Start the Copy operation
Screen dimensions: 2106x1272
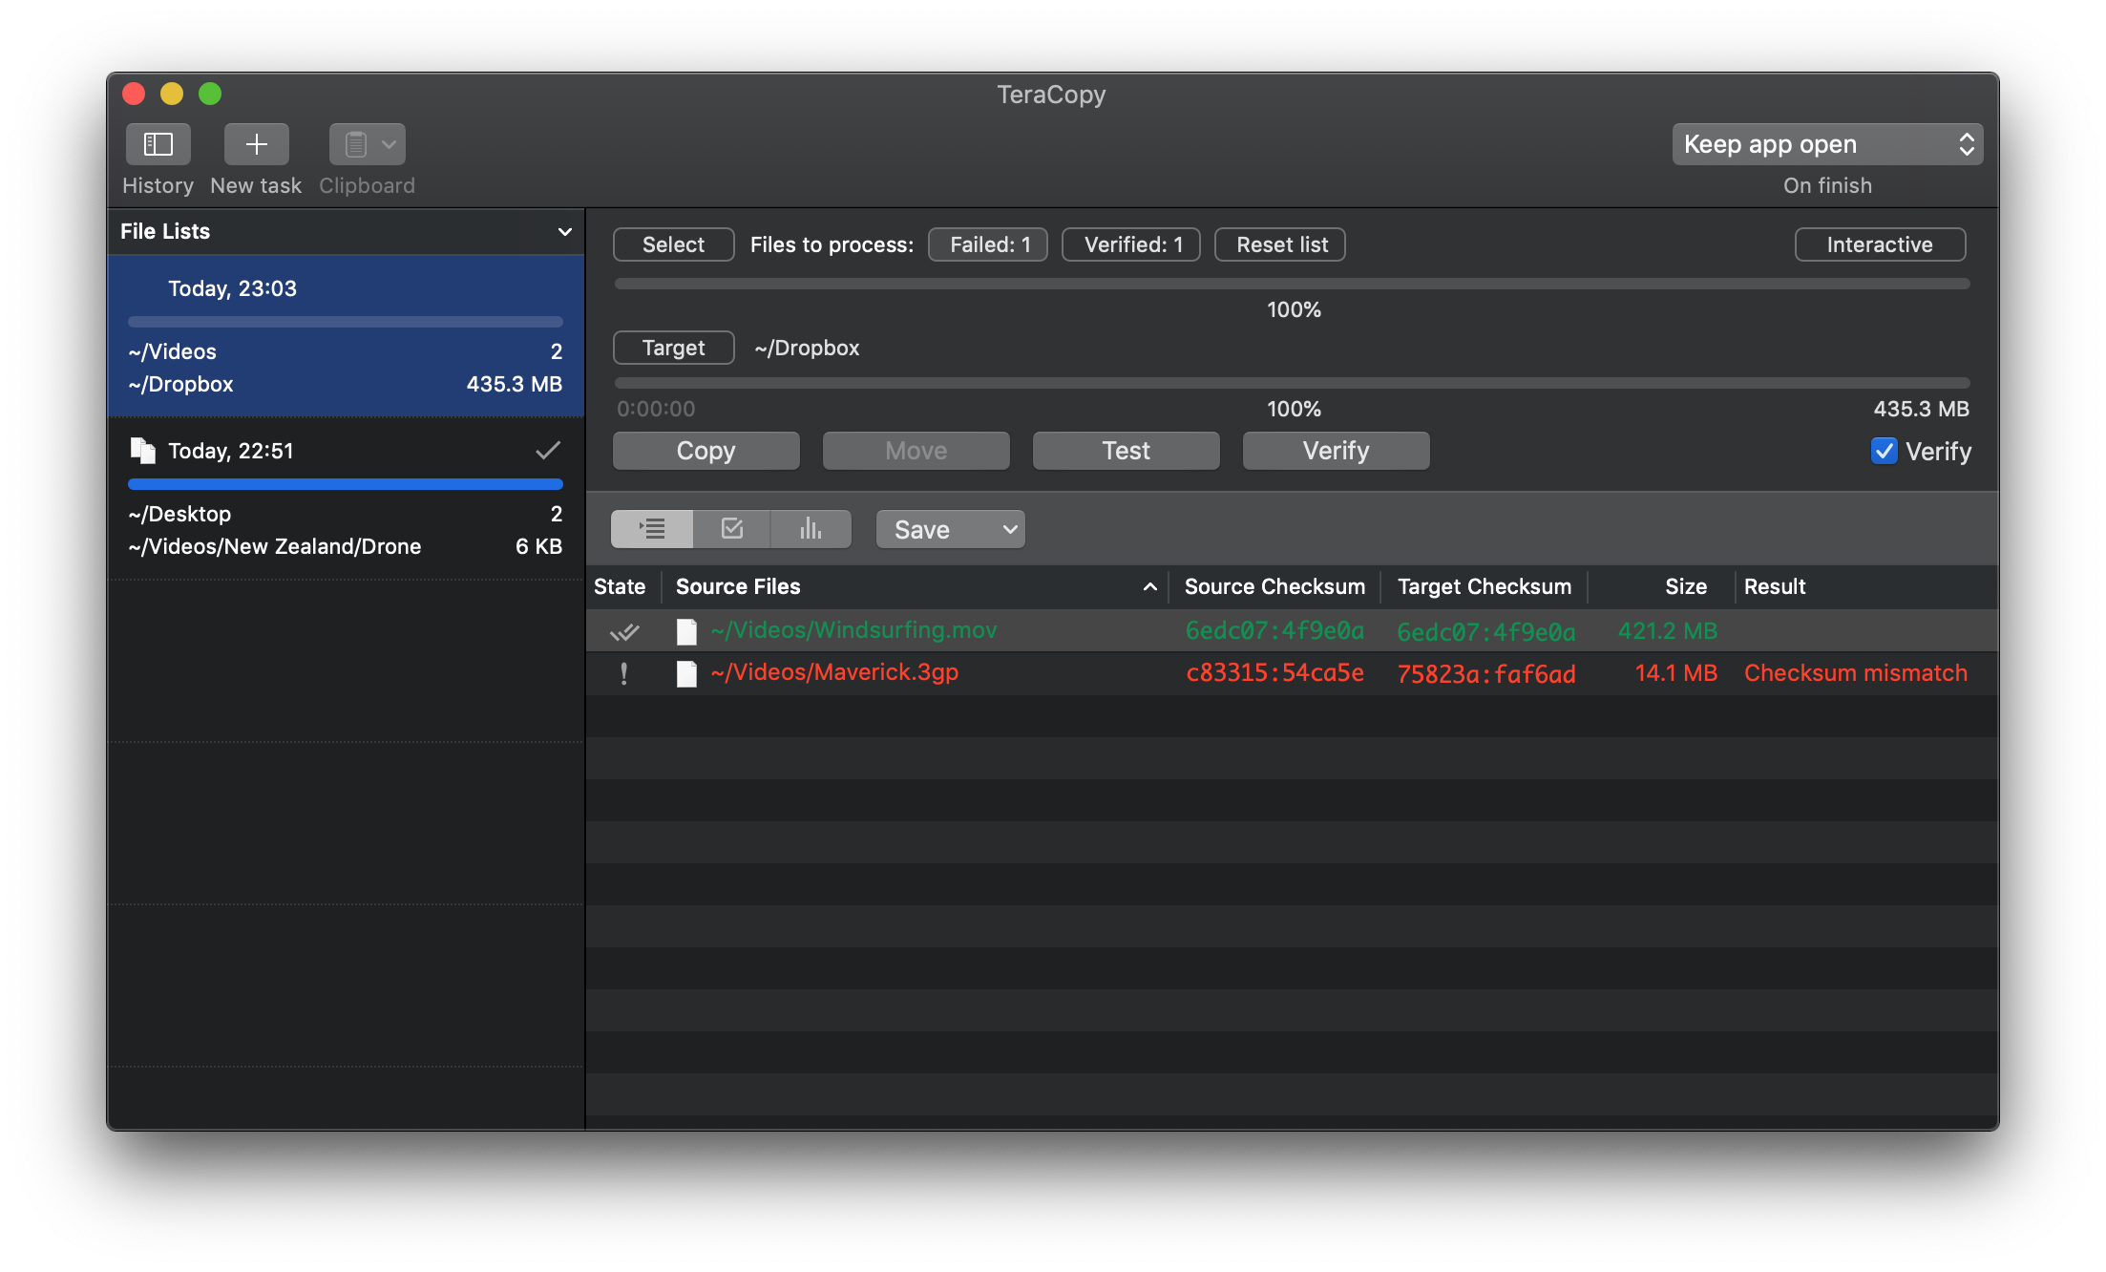(x=706, y=450)
